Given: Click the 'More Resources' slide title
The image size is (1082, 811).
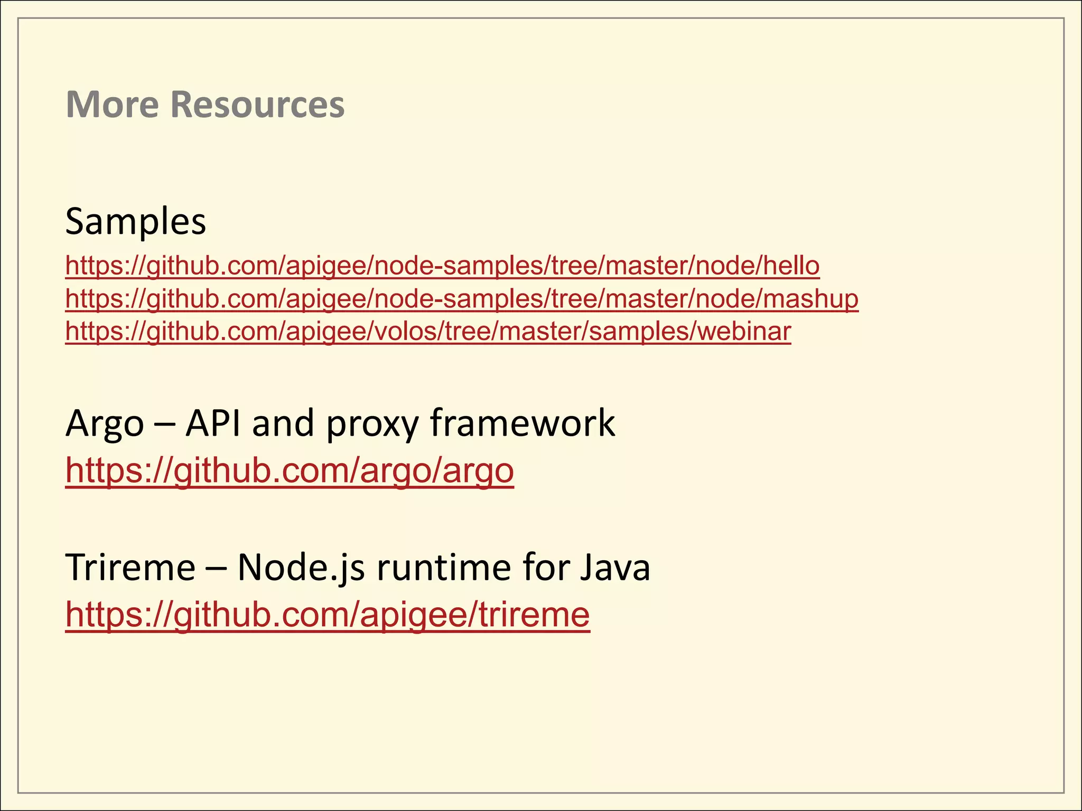Looking at the screenshot, I should (205, 104).
